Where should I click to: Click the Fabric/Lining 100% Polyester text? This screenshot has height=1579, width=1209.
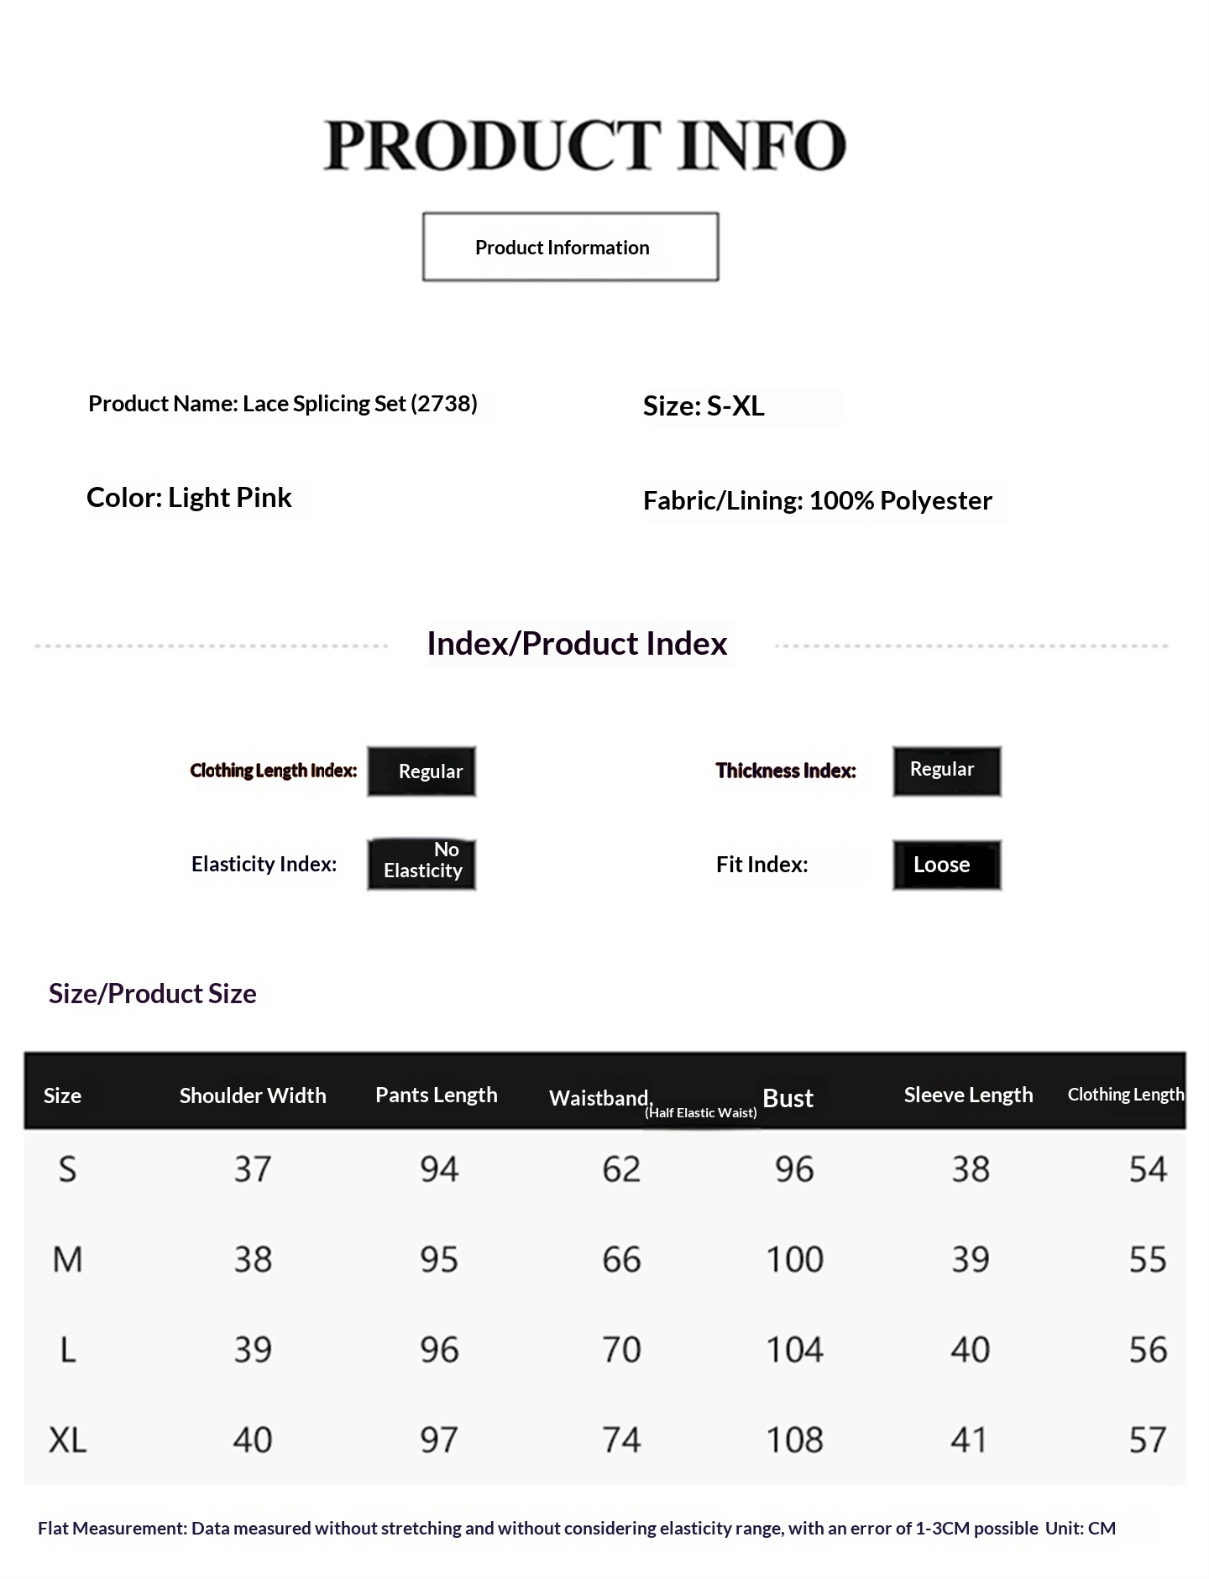click(818, 501)
